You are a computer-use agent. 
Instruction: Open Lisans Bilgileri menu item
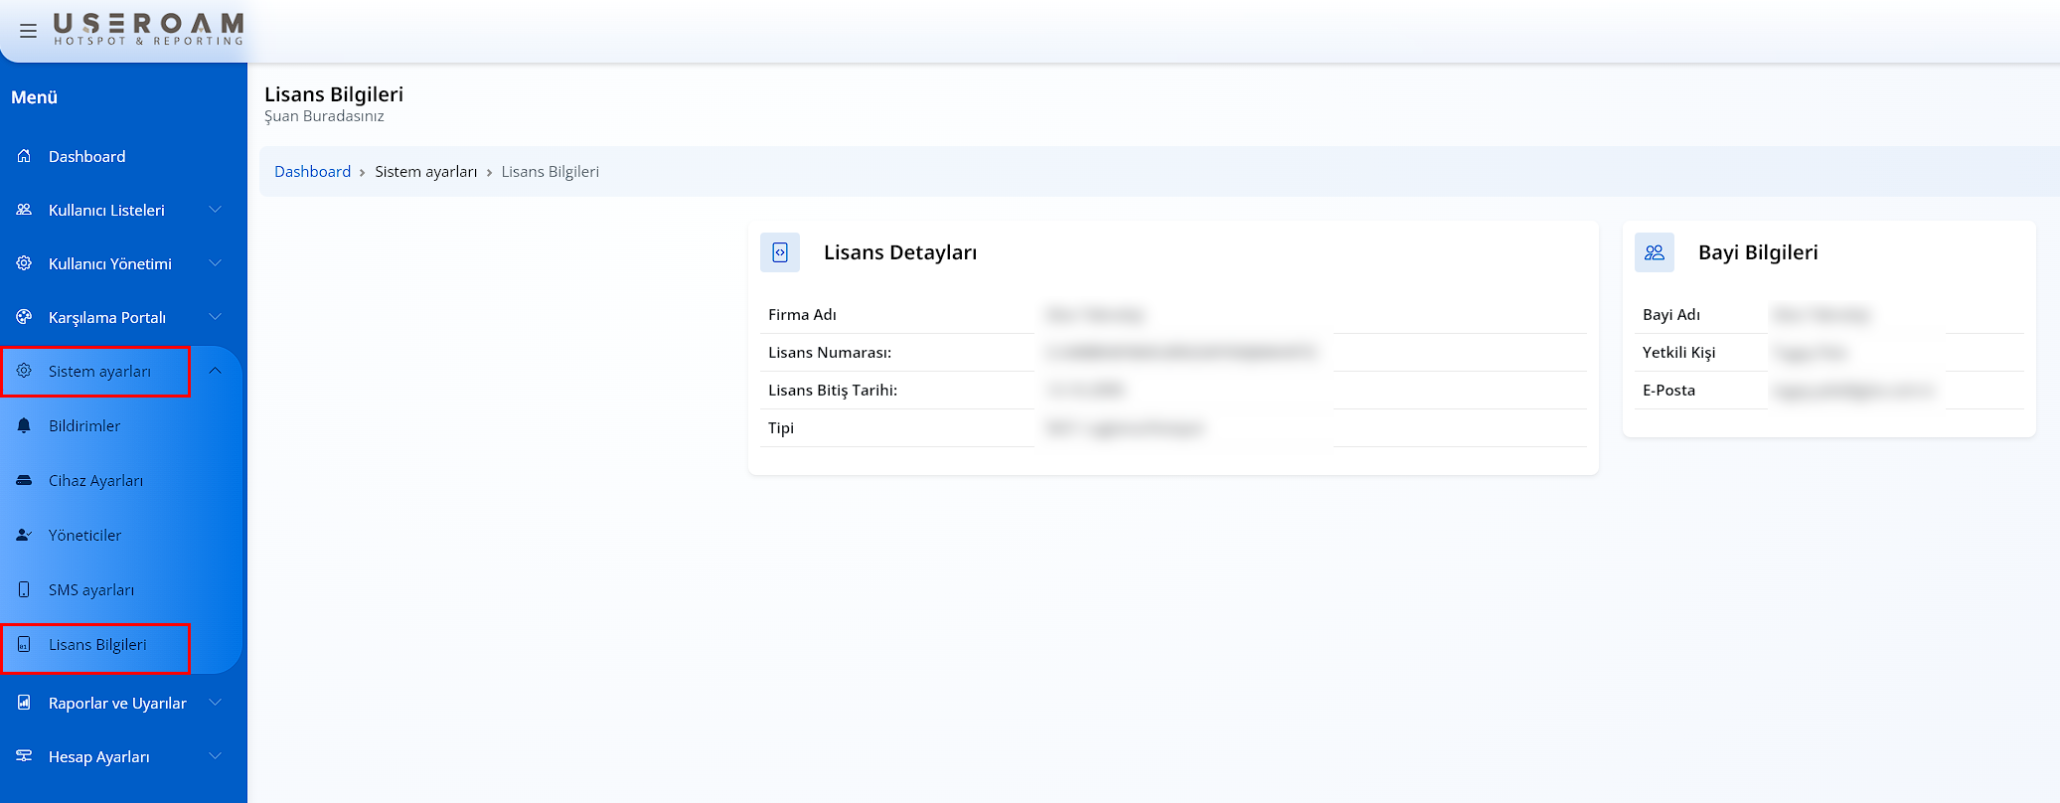97,645
